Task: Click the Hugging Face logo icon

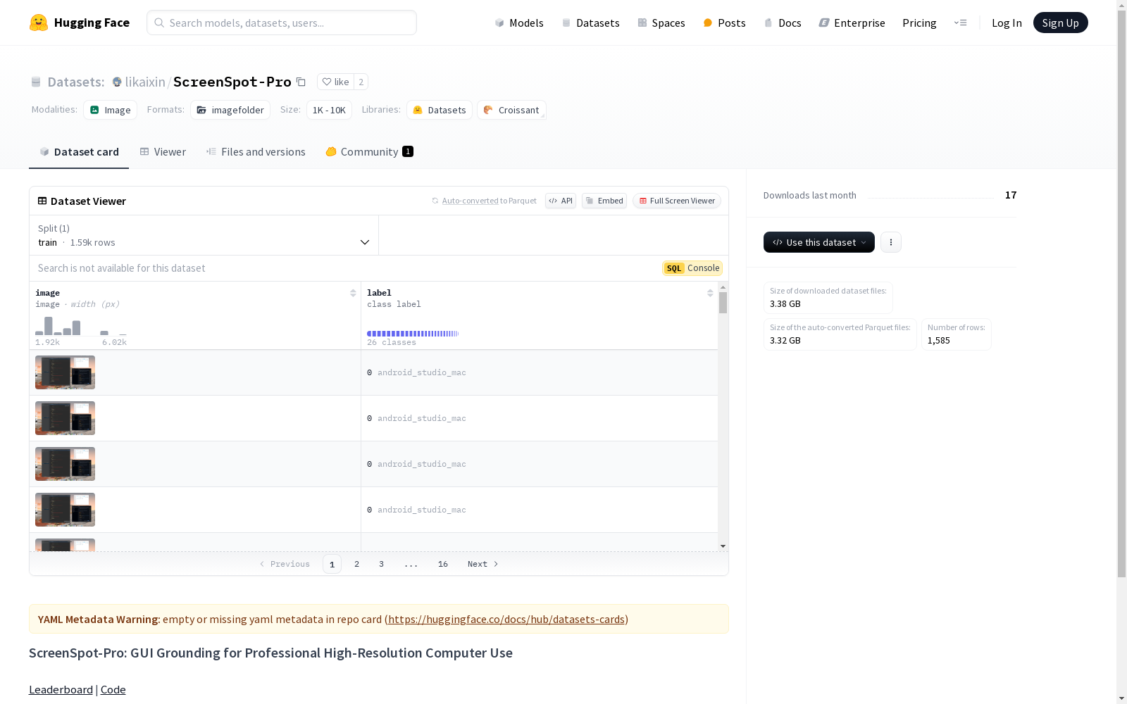Action: (x=39, y=23)
